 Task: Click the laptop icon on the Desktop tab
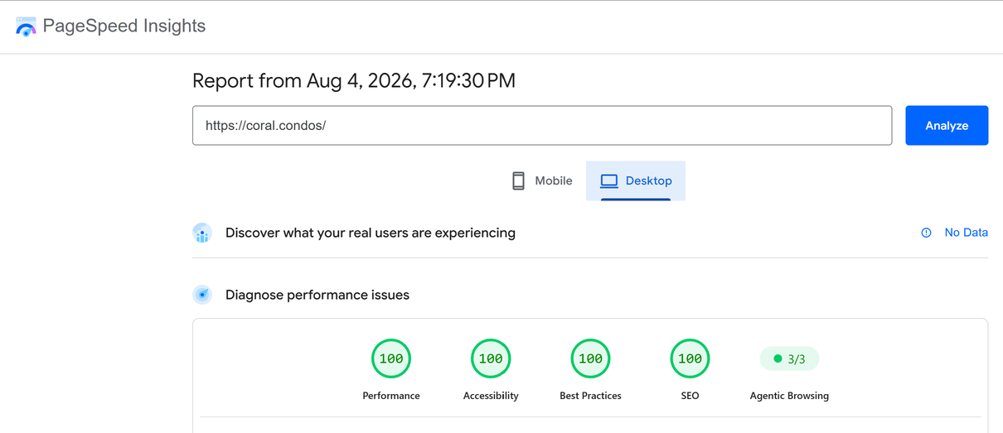609,180
